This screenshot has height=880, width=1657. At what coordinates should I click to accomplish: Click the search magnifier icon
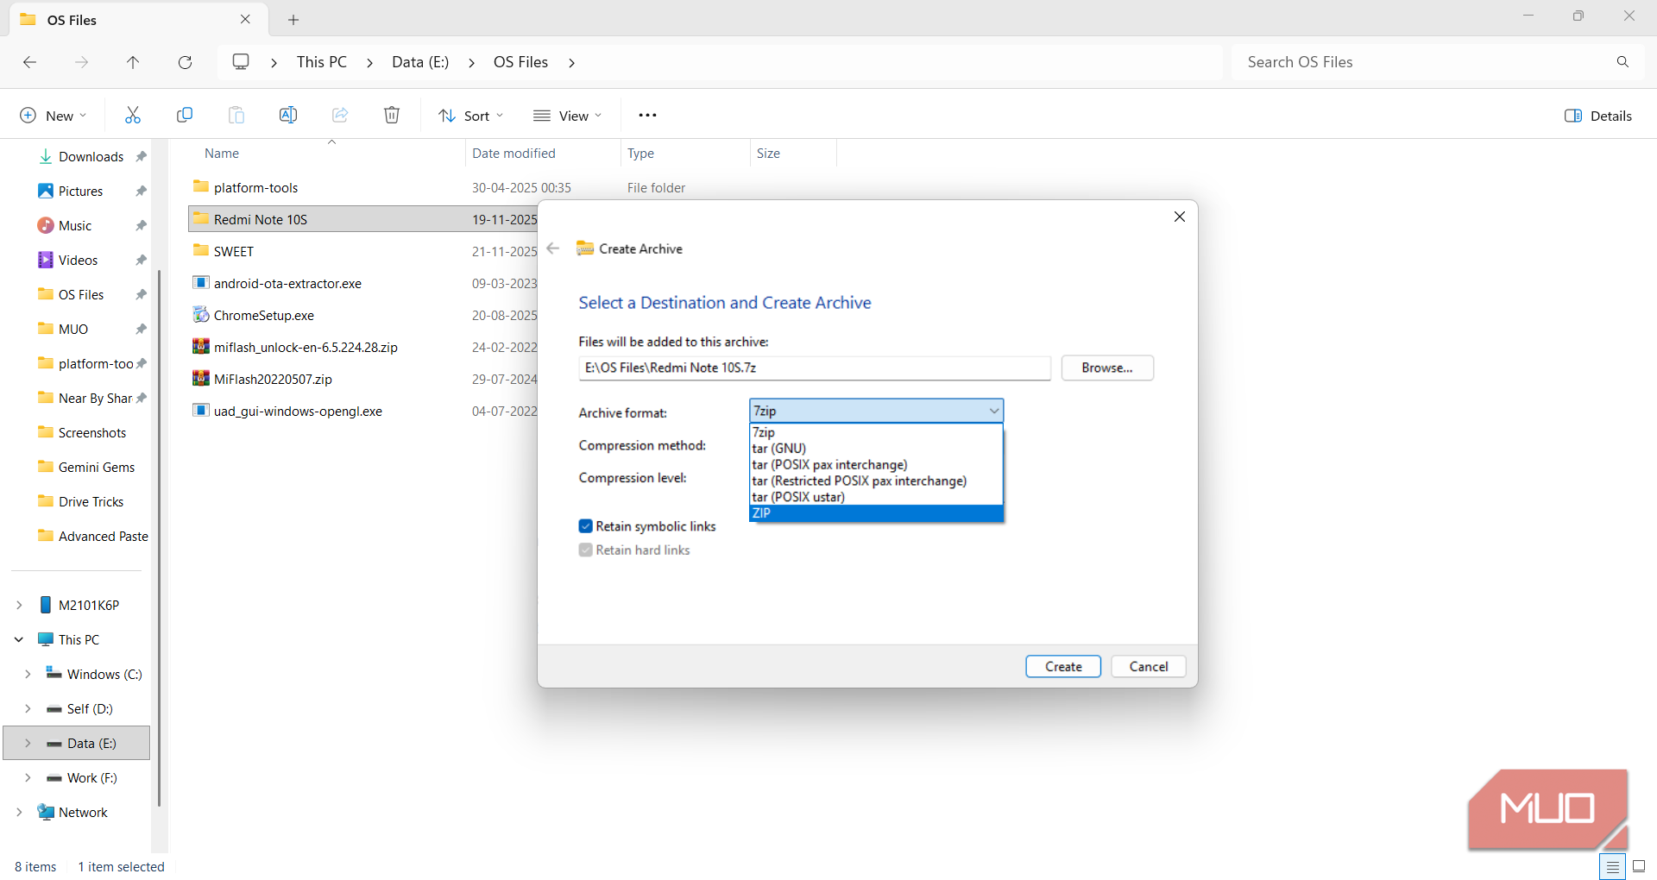coord(1622,62)
